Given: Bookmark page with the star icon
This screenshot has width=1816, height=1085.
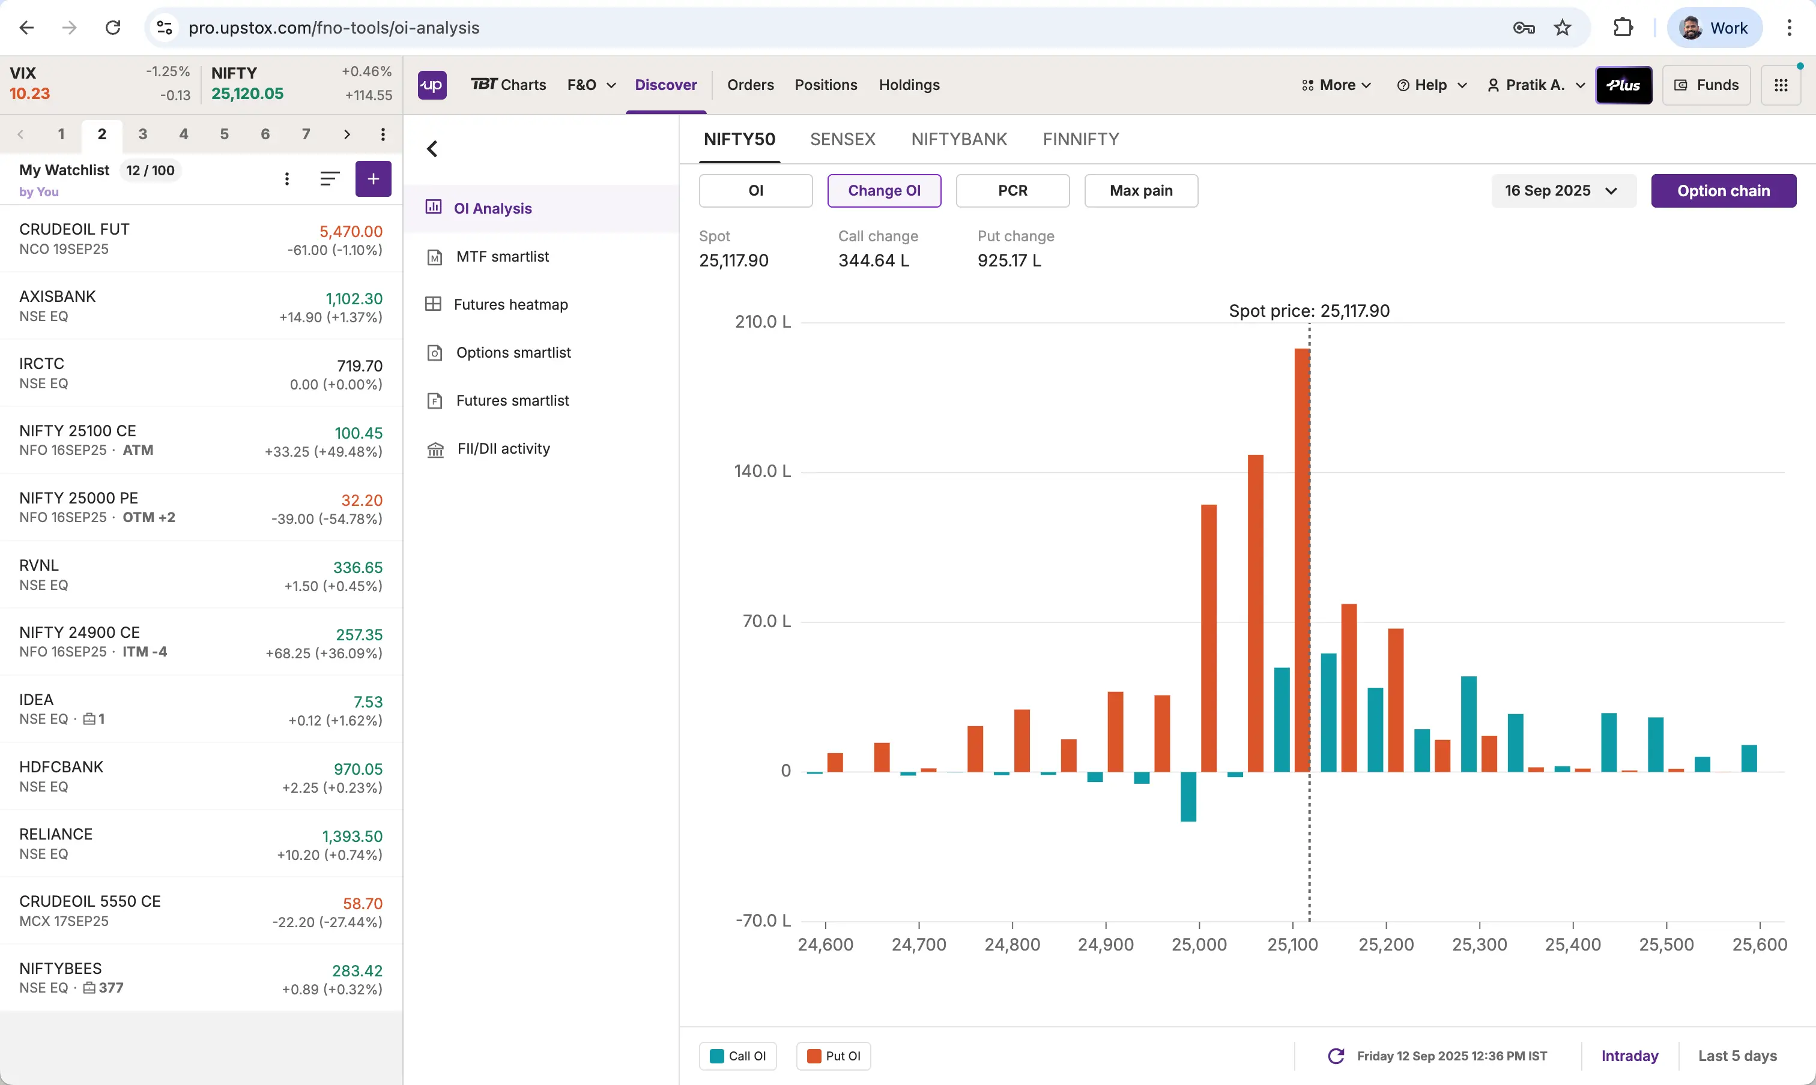Looking at the screenshot, I should click(x=1563, y=28).
